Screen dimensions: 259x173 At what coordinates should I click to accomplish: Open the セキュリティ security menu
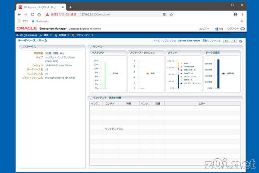(x=83, y=35)
